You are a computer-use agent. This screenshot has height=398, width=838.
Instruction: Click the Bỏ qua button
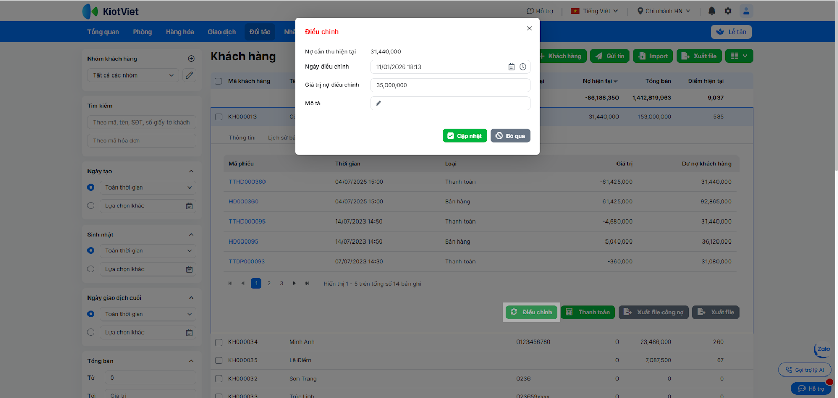pos(511,136)
